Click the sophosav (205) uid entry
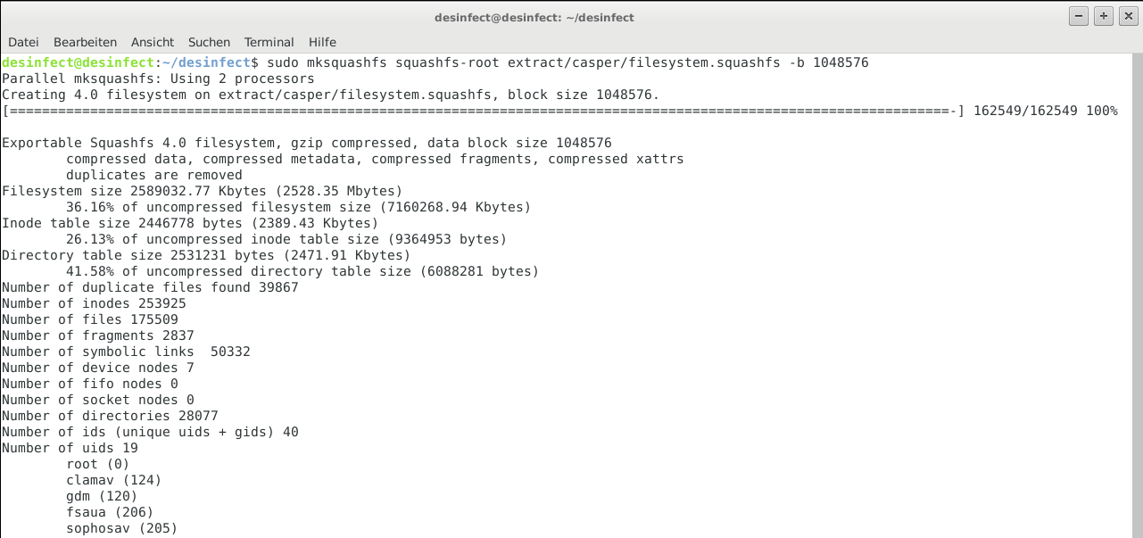The image size is (1143, 538). pyautogui.click(x=122, y=528)
